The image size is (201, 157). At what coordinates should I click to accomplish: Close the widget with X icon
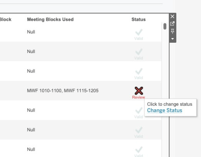(x=173, y=16)
